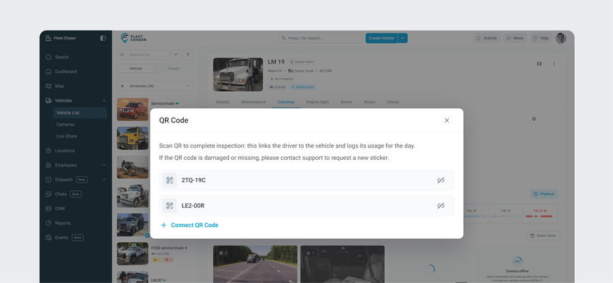Open the Notes tab
The height and width of the screenshot is (283, 613).
point(369,102)
